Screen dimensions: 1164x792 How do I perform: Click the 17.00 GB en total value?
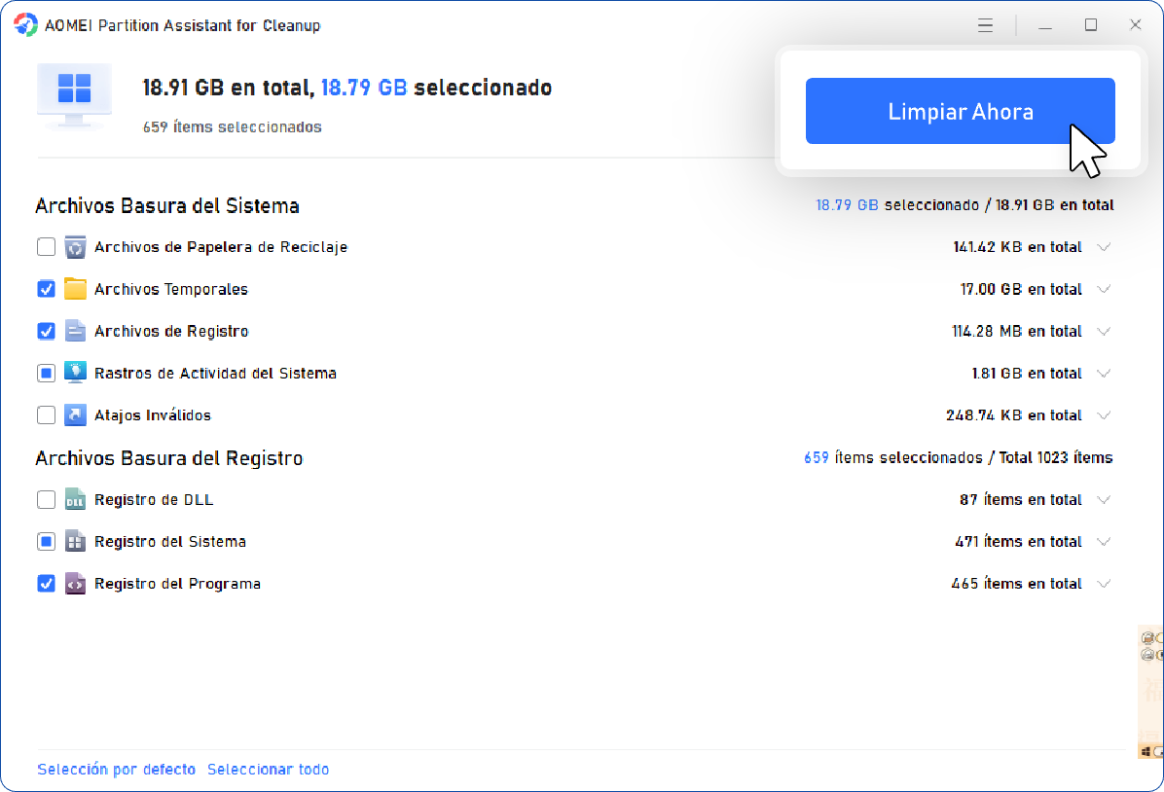1021,289
